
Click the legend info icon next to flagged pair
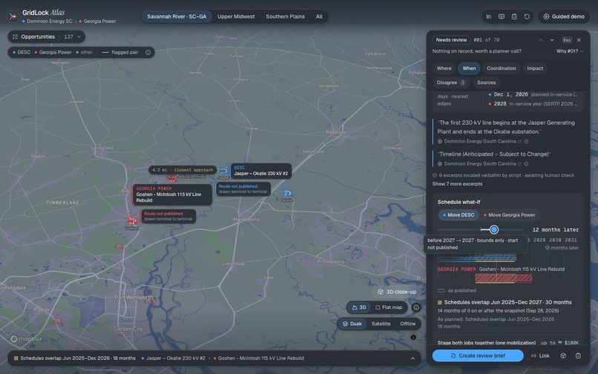[148, 52]
